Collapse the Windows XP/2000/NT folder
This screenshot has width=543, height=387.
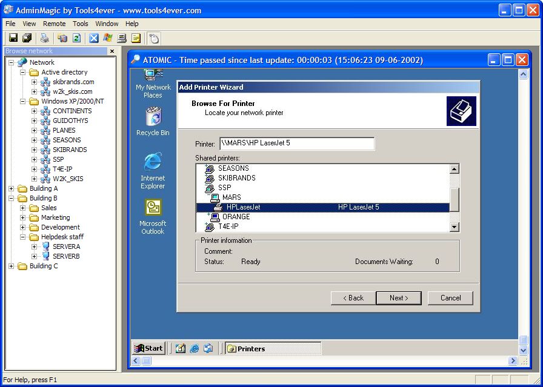click(23, 101)
